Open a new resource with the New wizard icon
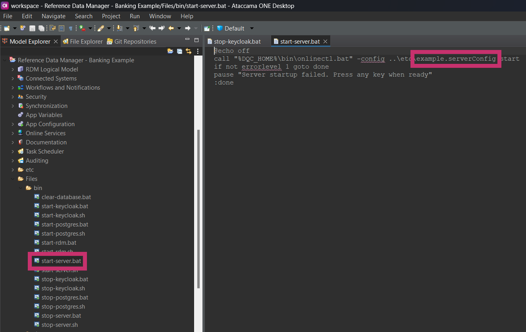Screen dimensions: 526x332 (7, 28)
